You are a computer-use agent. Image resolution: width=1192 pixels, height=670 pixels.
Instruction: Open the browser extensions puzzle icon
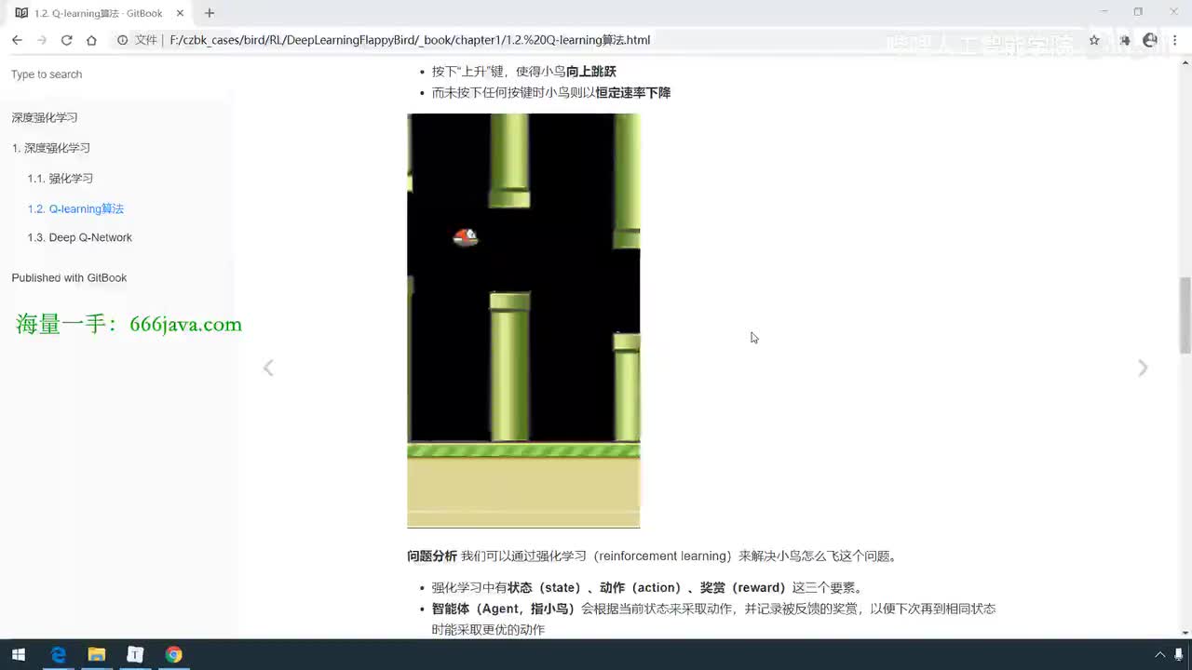point(1124,40)
